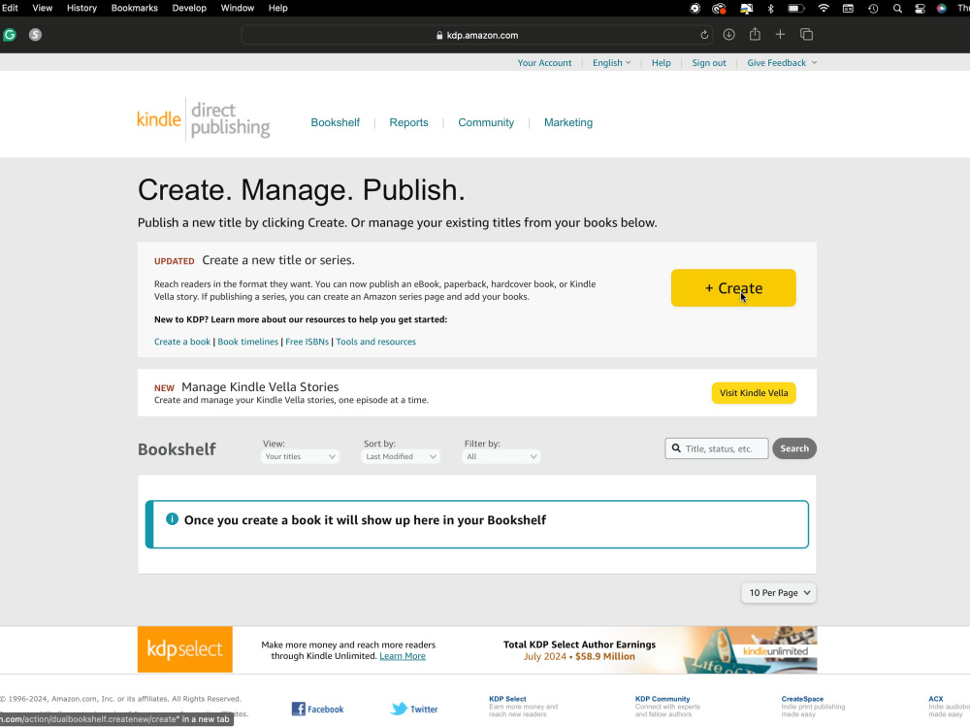
Task: Open a new tab with plus icon
Action: (x=780, y=35)
